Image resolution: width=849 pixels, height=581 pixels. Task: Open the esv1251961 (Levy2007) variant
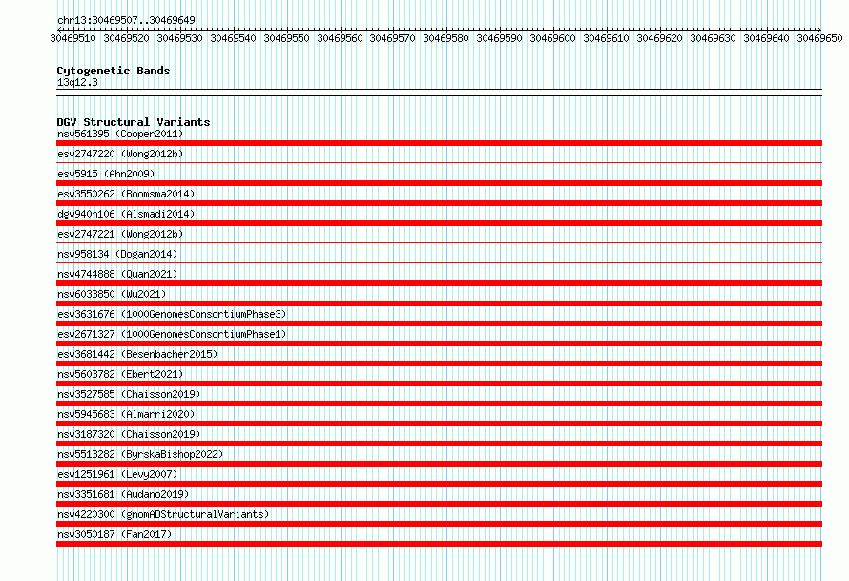click(117, 474)
